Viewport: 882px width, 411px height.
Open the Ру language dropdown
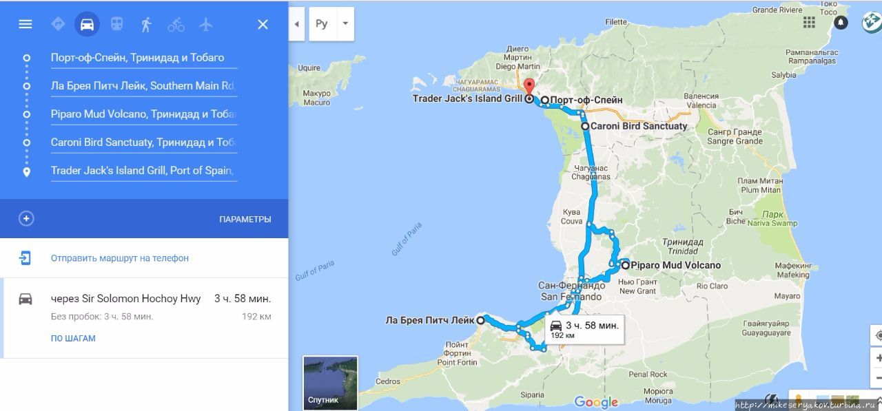click(331, 23)
